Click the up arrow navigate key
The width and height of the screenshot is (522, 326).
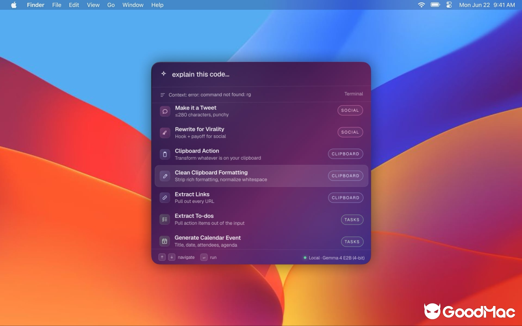pos(162,257)
